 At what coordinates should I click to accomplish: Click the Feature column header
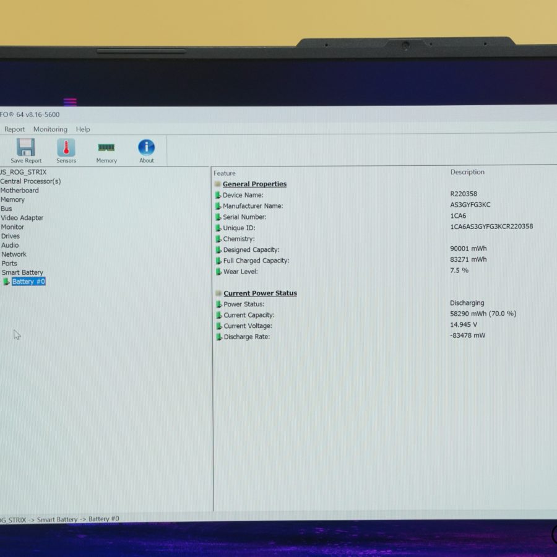click(x=225, y=173)
